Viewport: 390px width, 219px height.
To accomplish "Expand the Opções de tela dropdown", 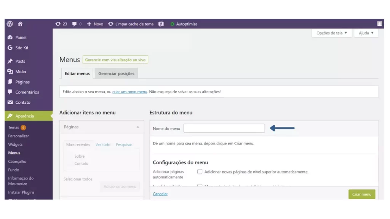I will pos(332,33).
